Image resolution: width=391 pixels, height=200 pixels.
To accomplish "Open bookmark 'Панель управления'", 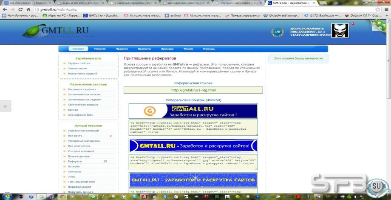I will pyautogui.click(x=243, y=15).
